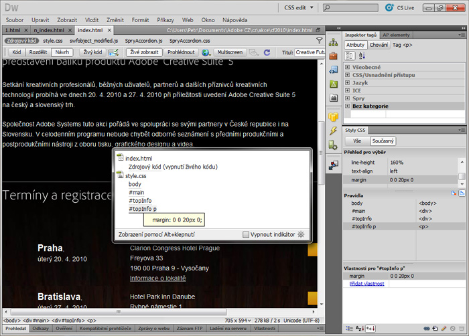Viewport: 469px width, 336px height.
Task: Tick the Vypnout indikátor checkbox
Action: [246, 235]
